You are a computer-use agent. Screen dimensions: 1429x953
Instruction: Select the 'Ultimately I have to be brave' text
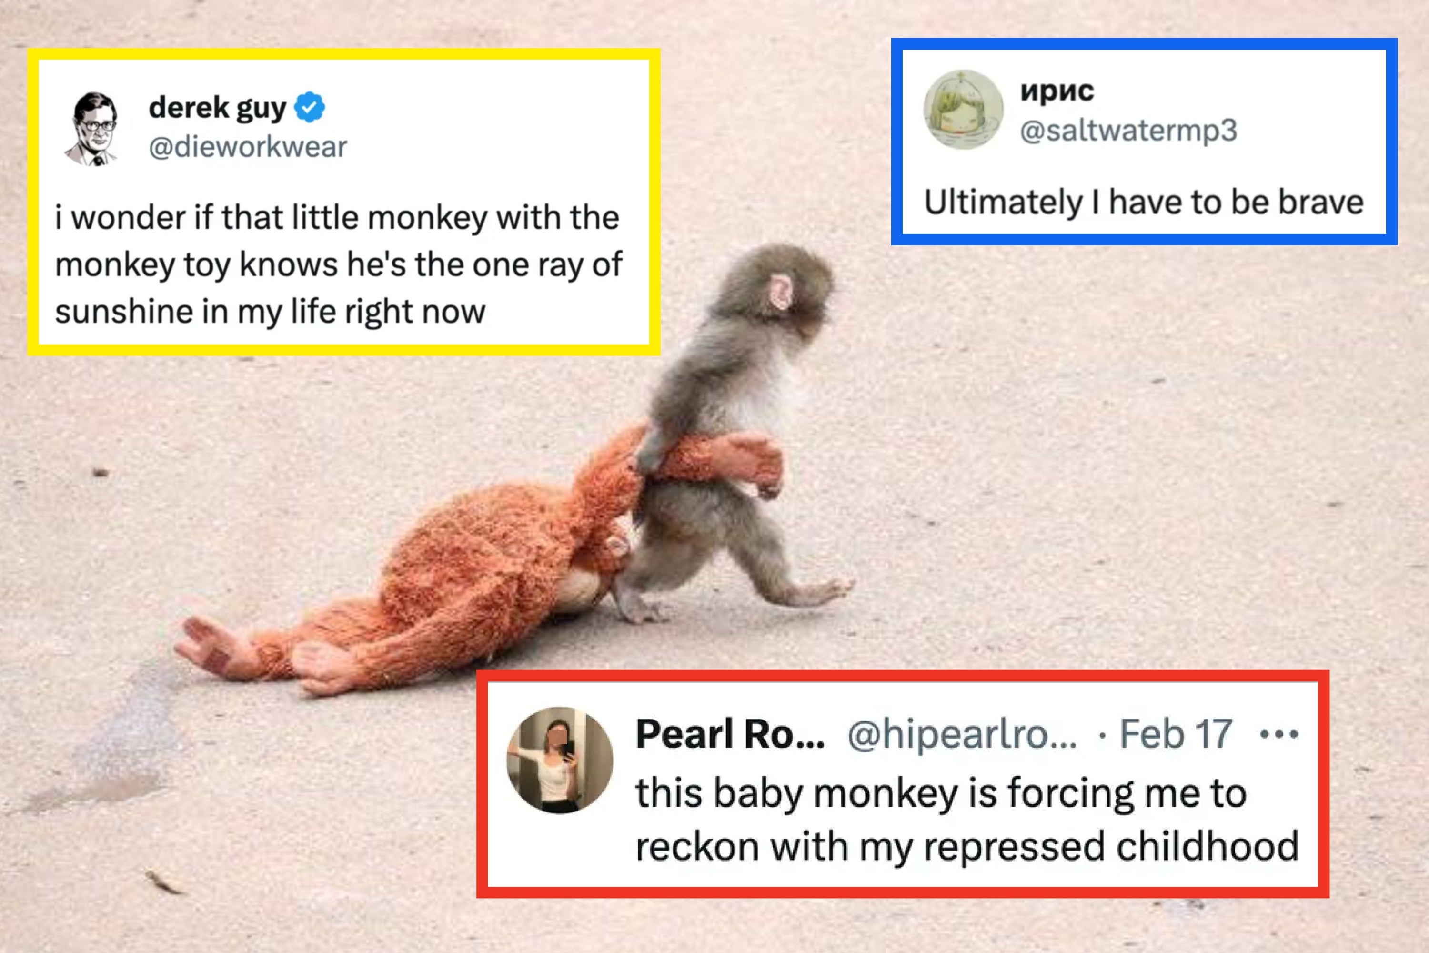click(x=1144, y=203)
